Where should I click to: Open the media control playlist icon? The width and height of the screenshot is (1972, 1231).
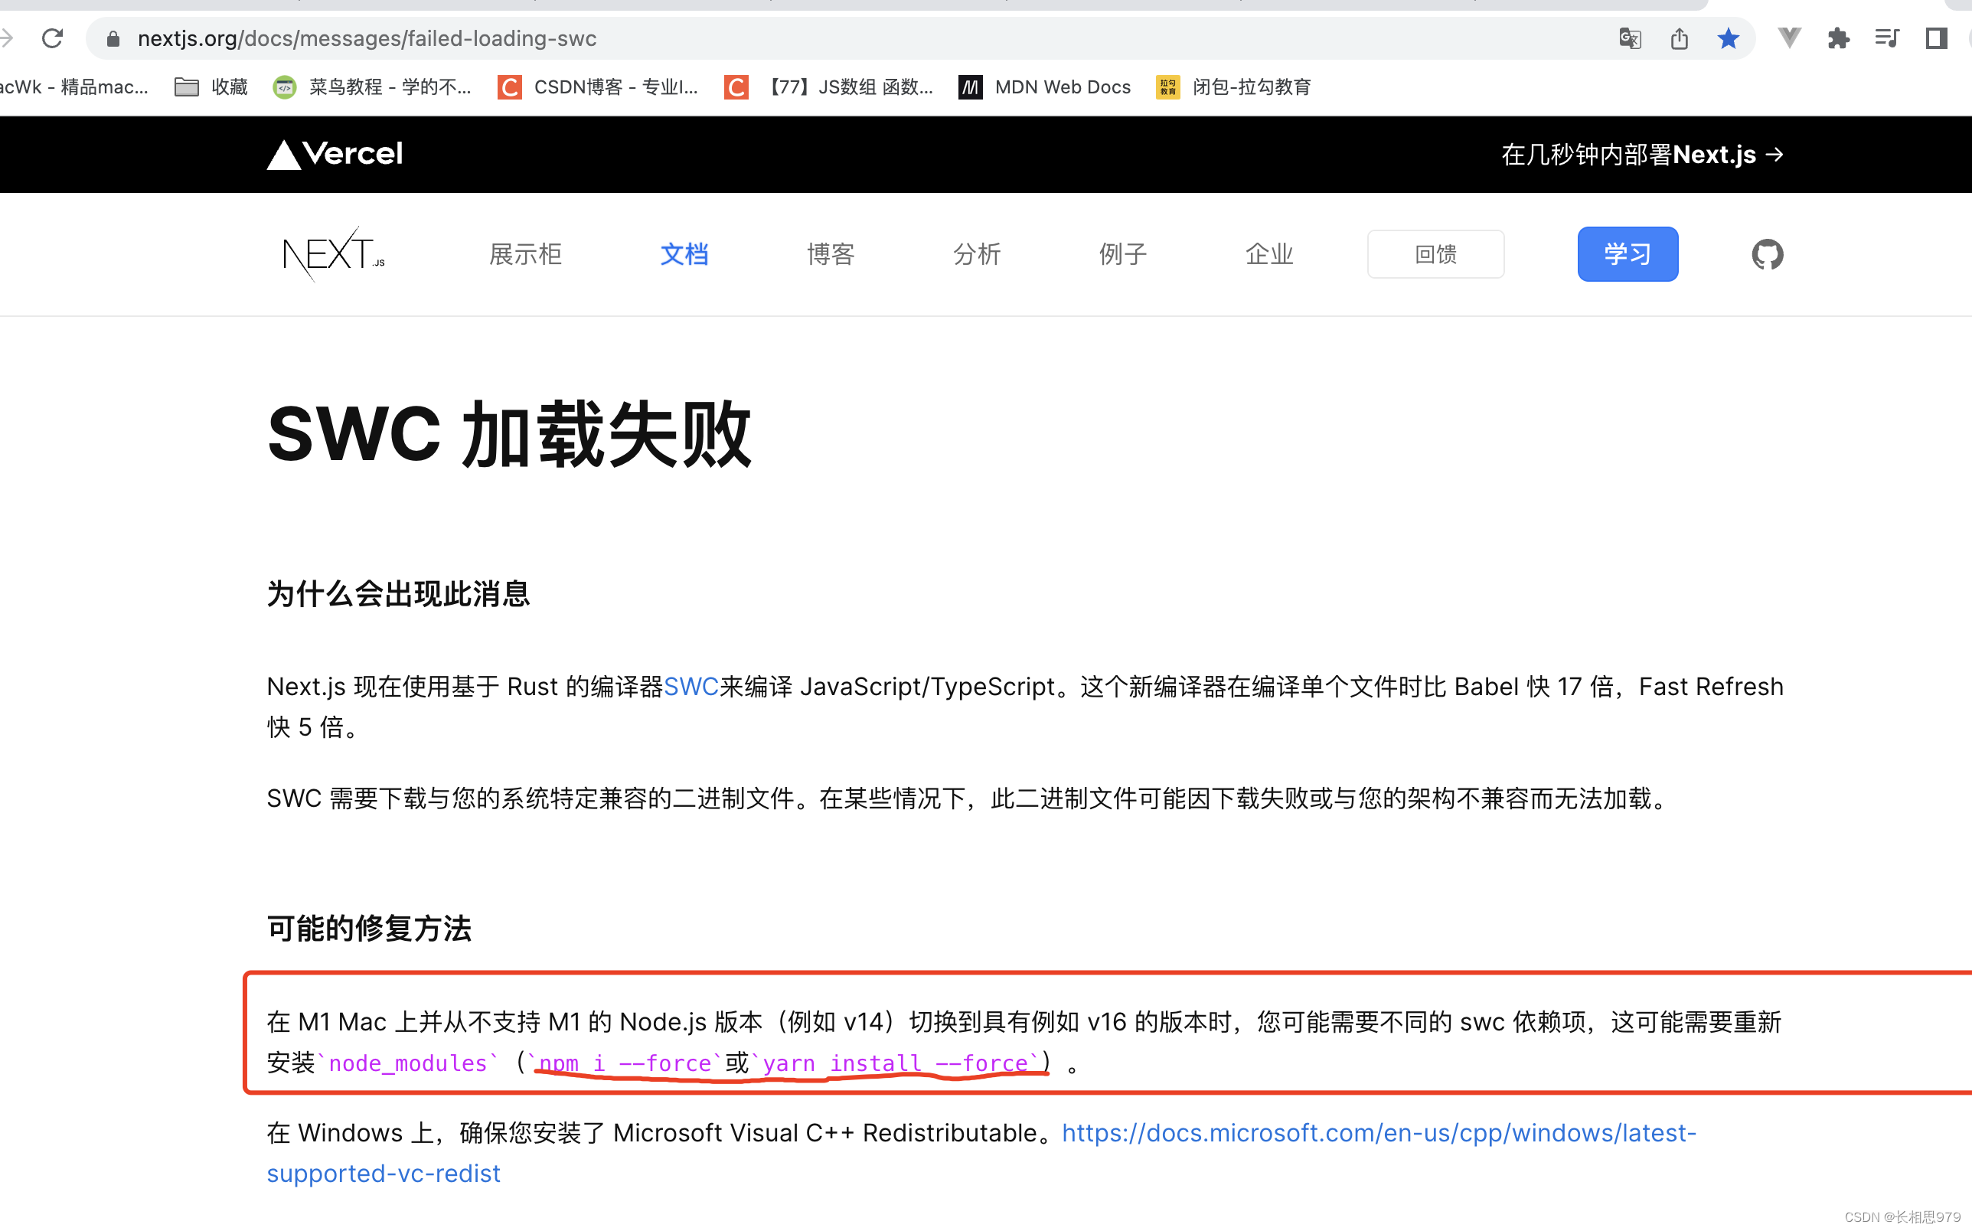pyautogui.click(x=1886, y=38)
